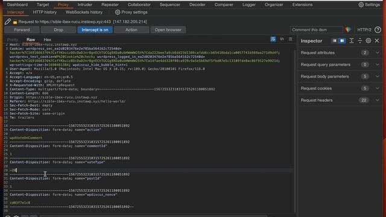The image size is (386, 217).
Task: Select the Intercept sub-tab
Action: pos(16,12)
